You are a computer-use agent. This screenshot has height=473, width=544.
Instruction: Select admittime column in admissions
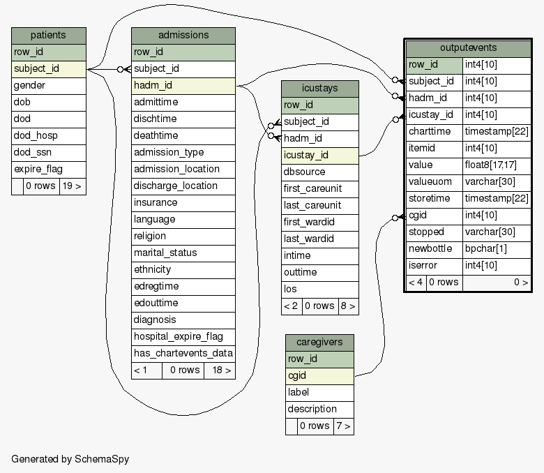pos(183,103)
